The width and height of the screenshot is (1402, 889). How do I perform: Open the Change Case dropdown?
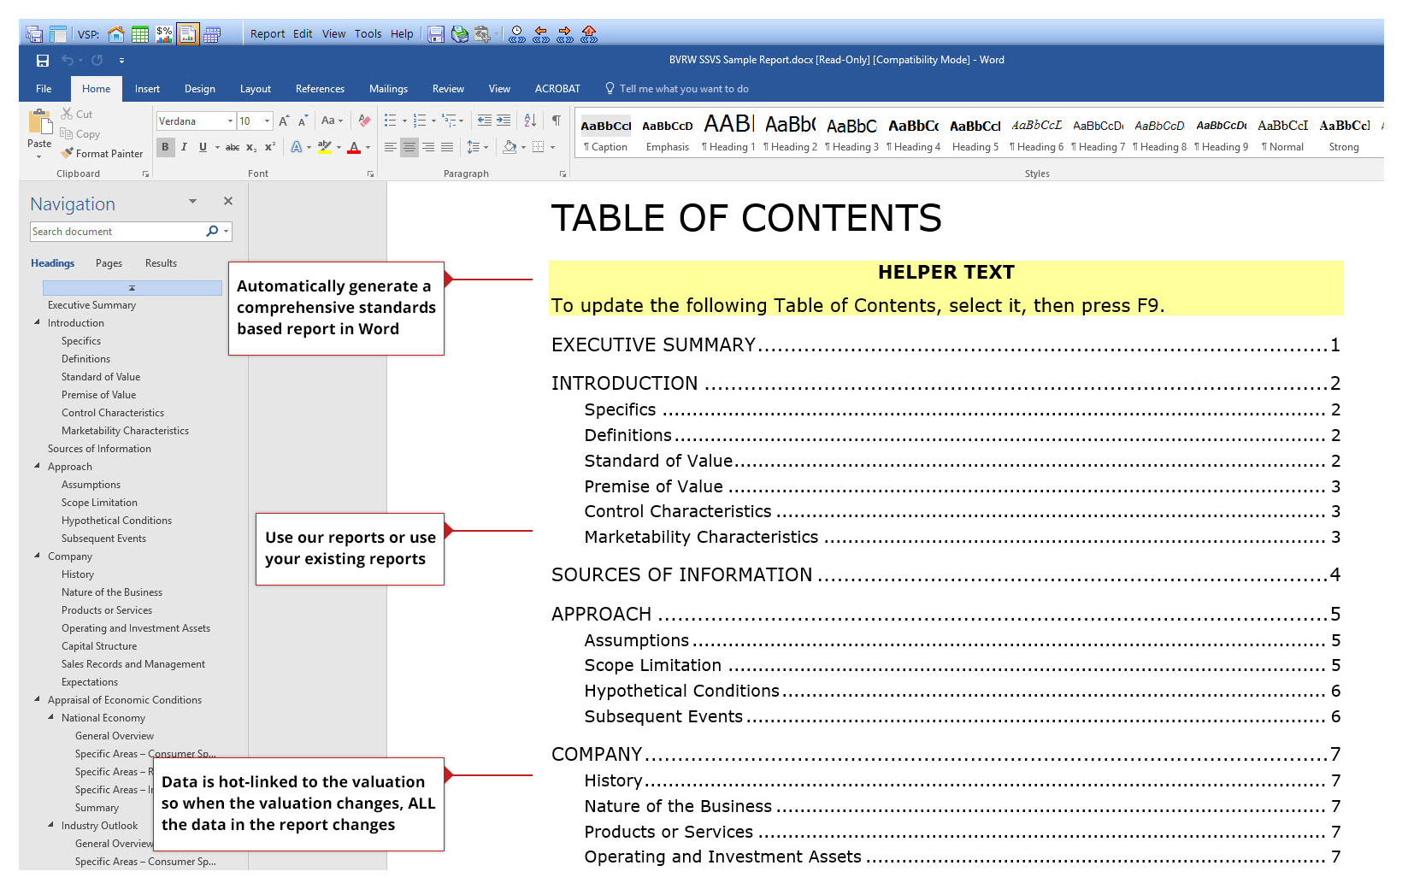(332, 121)
